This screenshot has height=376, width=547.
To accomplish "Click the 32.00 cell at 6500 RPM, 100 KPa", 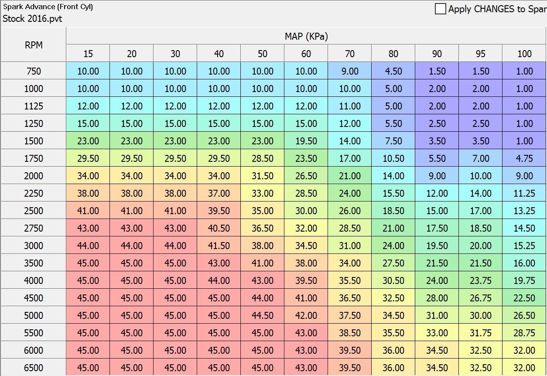I will (x=524, y=367).
